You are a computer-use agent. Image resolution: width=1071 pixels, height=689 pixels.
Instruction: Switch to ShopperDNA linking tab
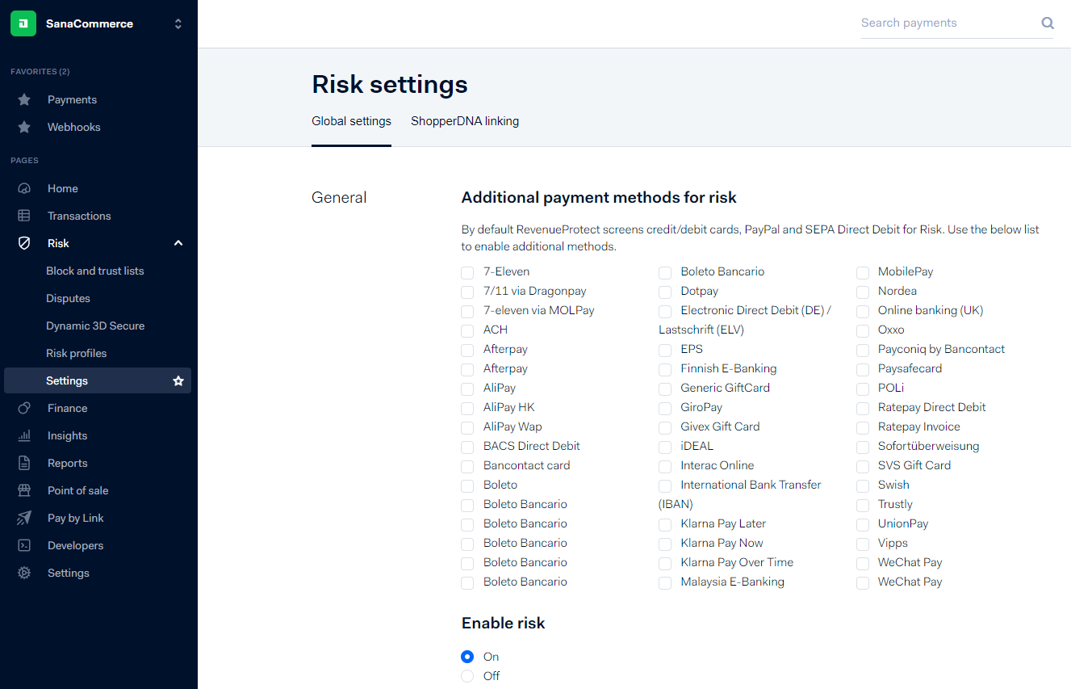click(x=465, y=121)
